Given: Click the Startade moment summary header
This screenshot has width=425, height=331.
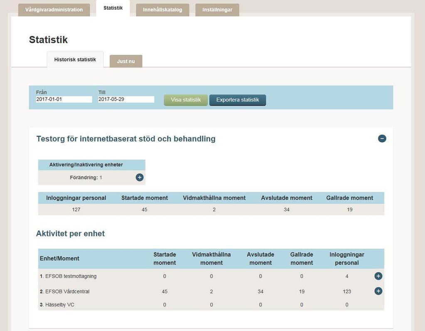Looking at the screenshot, I should click(x=145, y=198).
